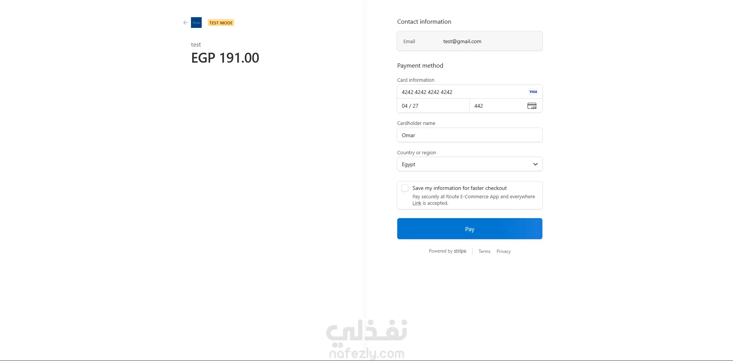Open the Terms link
733x361 pixels.
point(484,251)
